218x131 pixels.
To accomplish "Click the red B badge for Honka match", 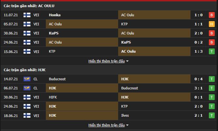I will pos(212,15).
